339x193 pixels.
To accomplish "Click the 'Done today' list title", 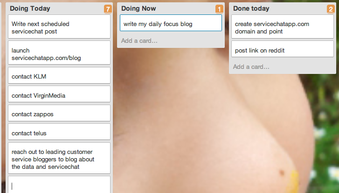I will (x=251, y=8).
